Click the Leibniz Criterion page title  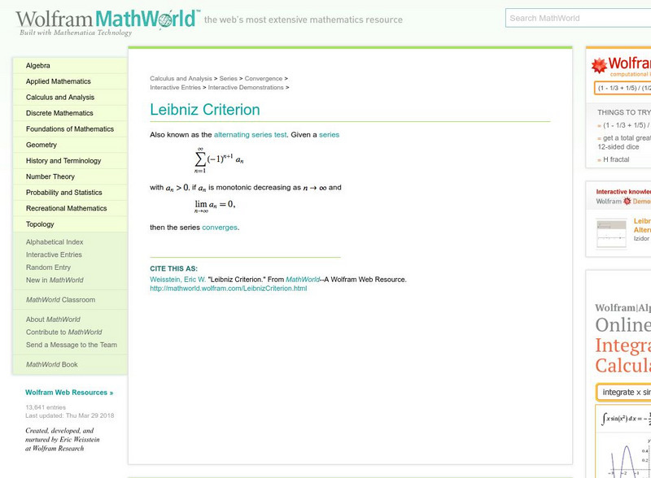click(205, 110)
